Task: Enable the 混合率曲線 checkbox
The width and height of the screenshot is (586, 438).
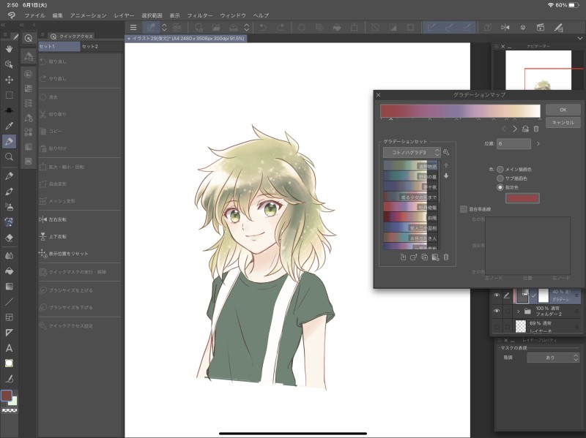Action: click(463, 208)
